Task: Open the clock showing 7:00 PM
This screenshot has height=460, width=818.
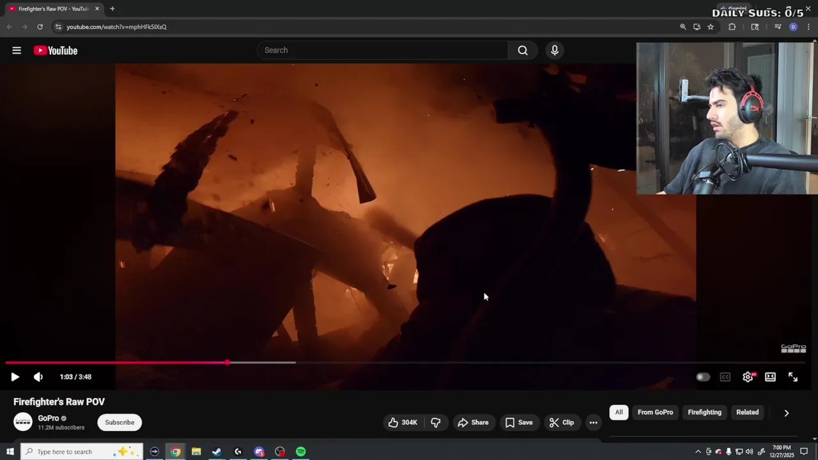Action: [782, 452]
